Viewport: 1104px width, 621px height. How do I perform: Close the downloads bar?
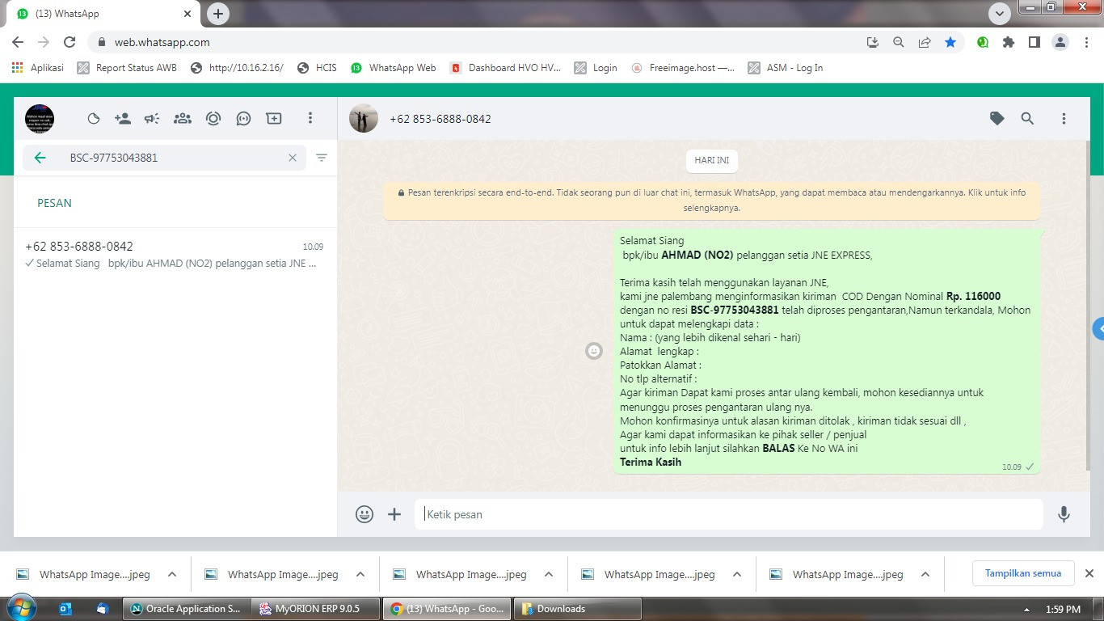pos(1089,573)
